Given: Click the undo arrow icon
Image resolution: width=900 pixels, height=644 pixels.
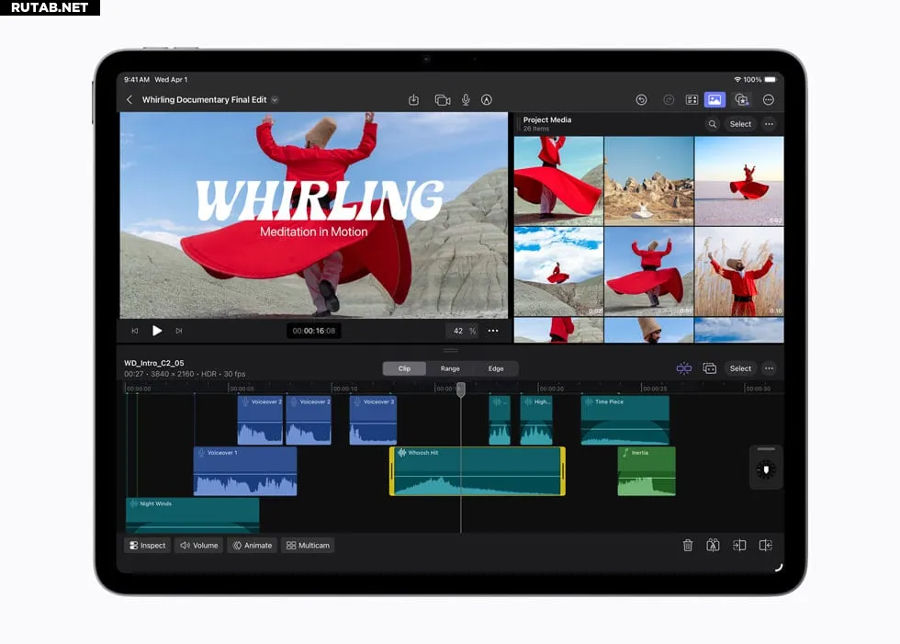Looking at the screenshot, I should click(641, 100).
